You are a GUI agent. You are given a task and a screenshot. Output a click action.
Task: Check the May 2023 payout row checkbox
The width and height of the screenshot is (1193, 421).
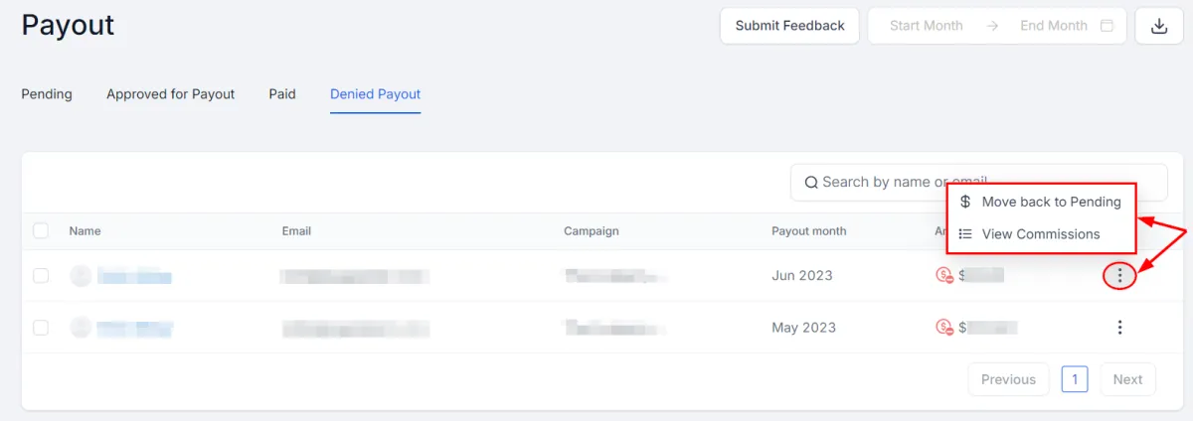tap(41, 327)
